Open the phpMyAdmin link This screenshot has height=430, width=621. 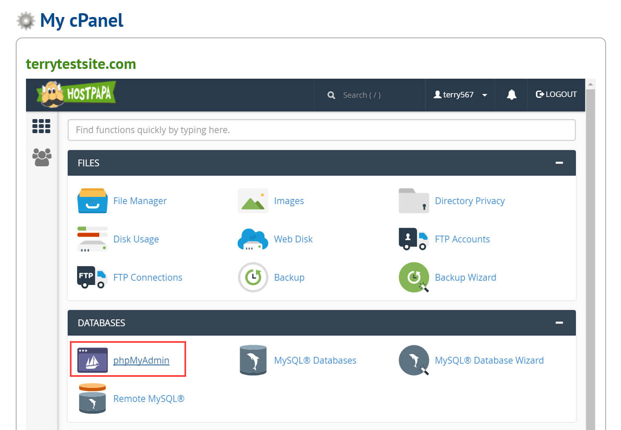pos(141,360)
